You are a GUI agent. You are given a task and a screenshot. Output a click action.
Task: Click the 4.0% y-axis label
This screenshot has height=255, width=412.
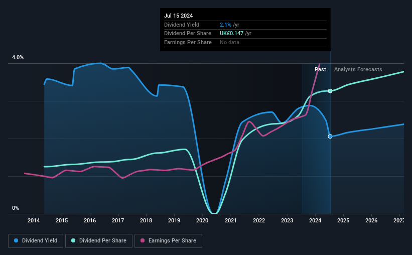pos(18,57)
